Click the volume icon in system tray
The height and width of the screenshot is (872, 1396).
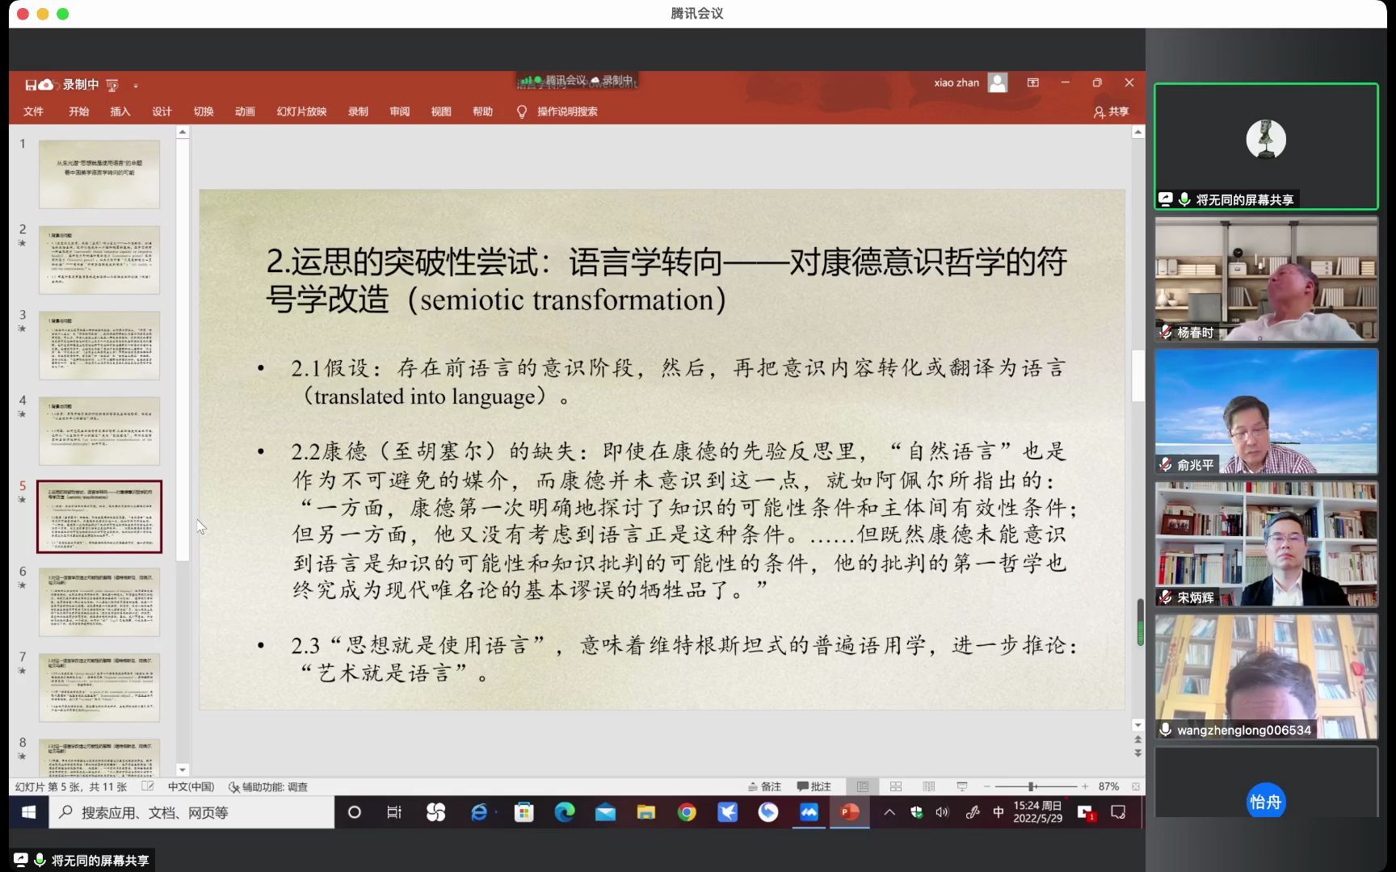(942, 812)
